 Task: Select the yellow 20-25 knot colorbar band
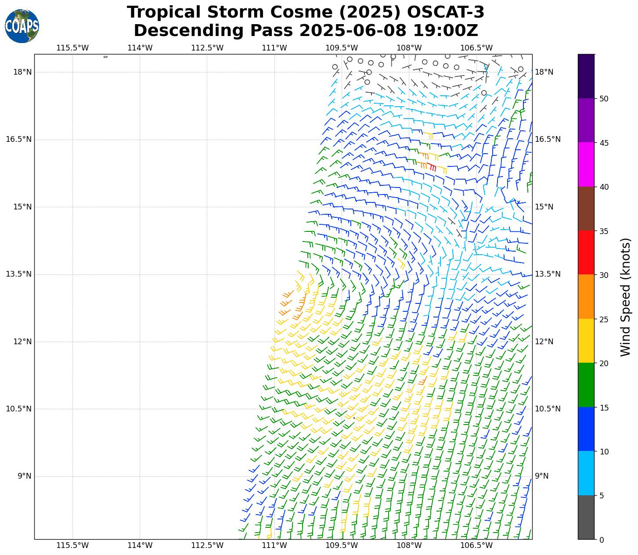pyautogui.click(x=586, y=341)
